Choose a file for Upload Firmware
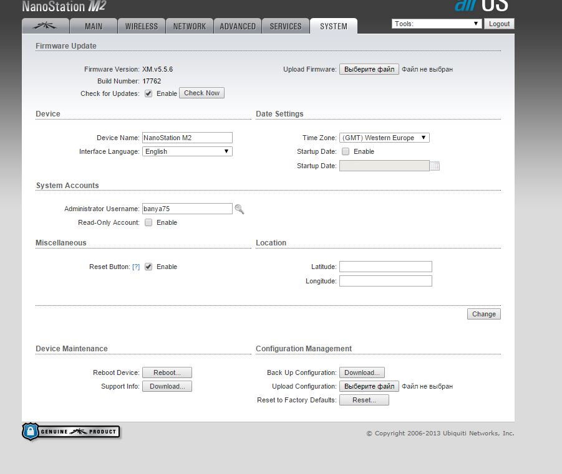 click(x=369, y=69)
